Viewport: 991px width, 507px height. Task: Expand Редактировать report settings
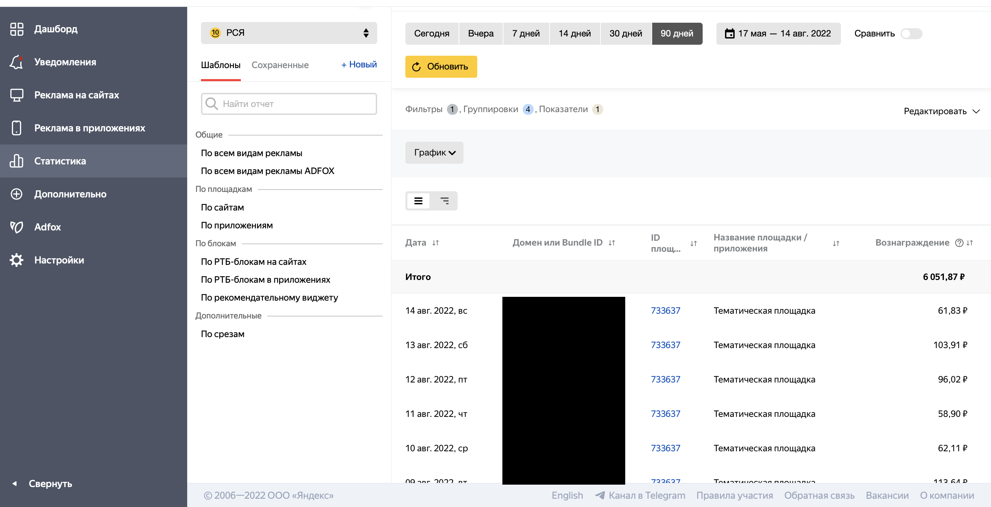[941, 111]
